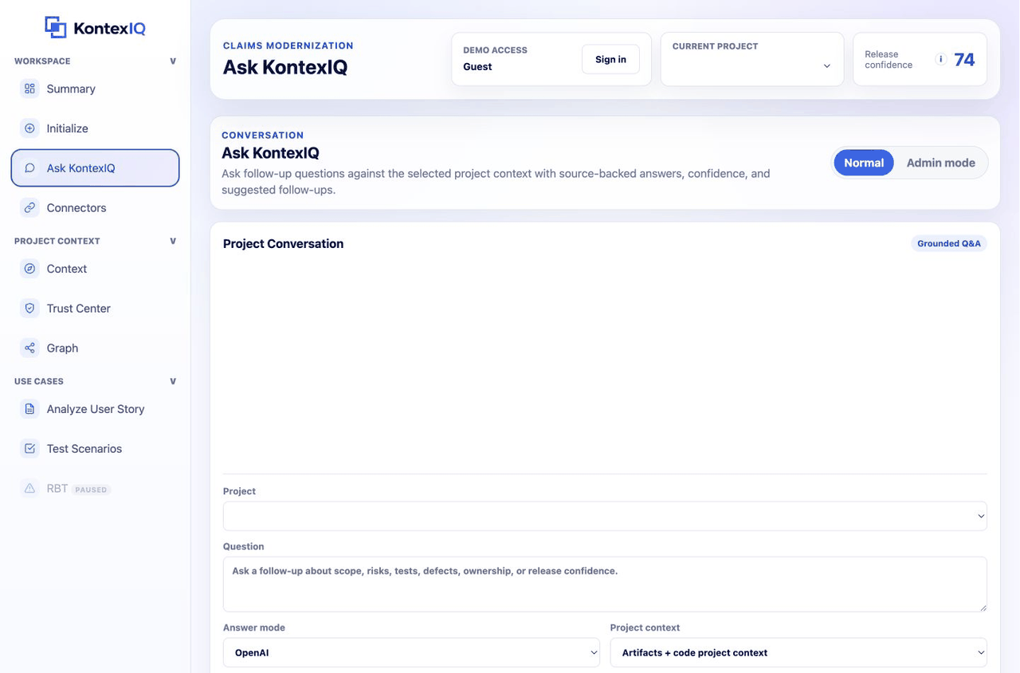Click the Sign in button

pyautogui.click(x=610, y=59)
